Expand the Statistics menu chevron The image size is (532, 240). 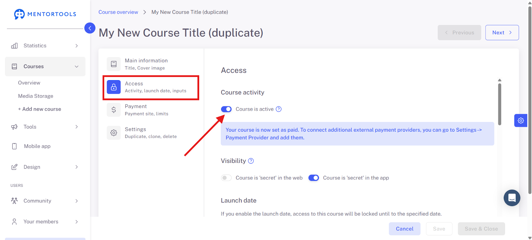[76, 46]
